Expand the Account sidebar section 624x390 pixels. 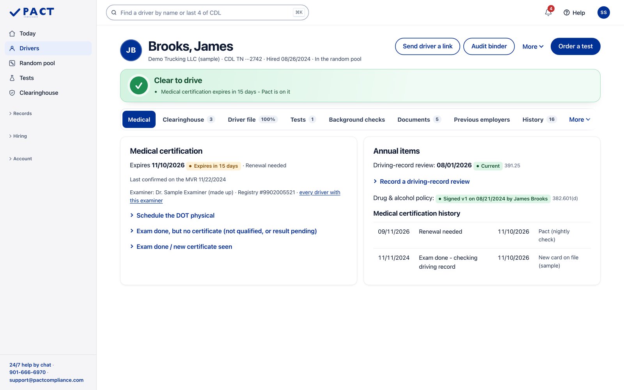[20, 159]
